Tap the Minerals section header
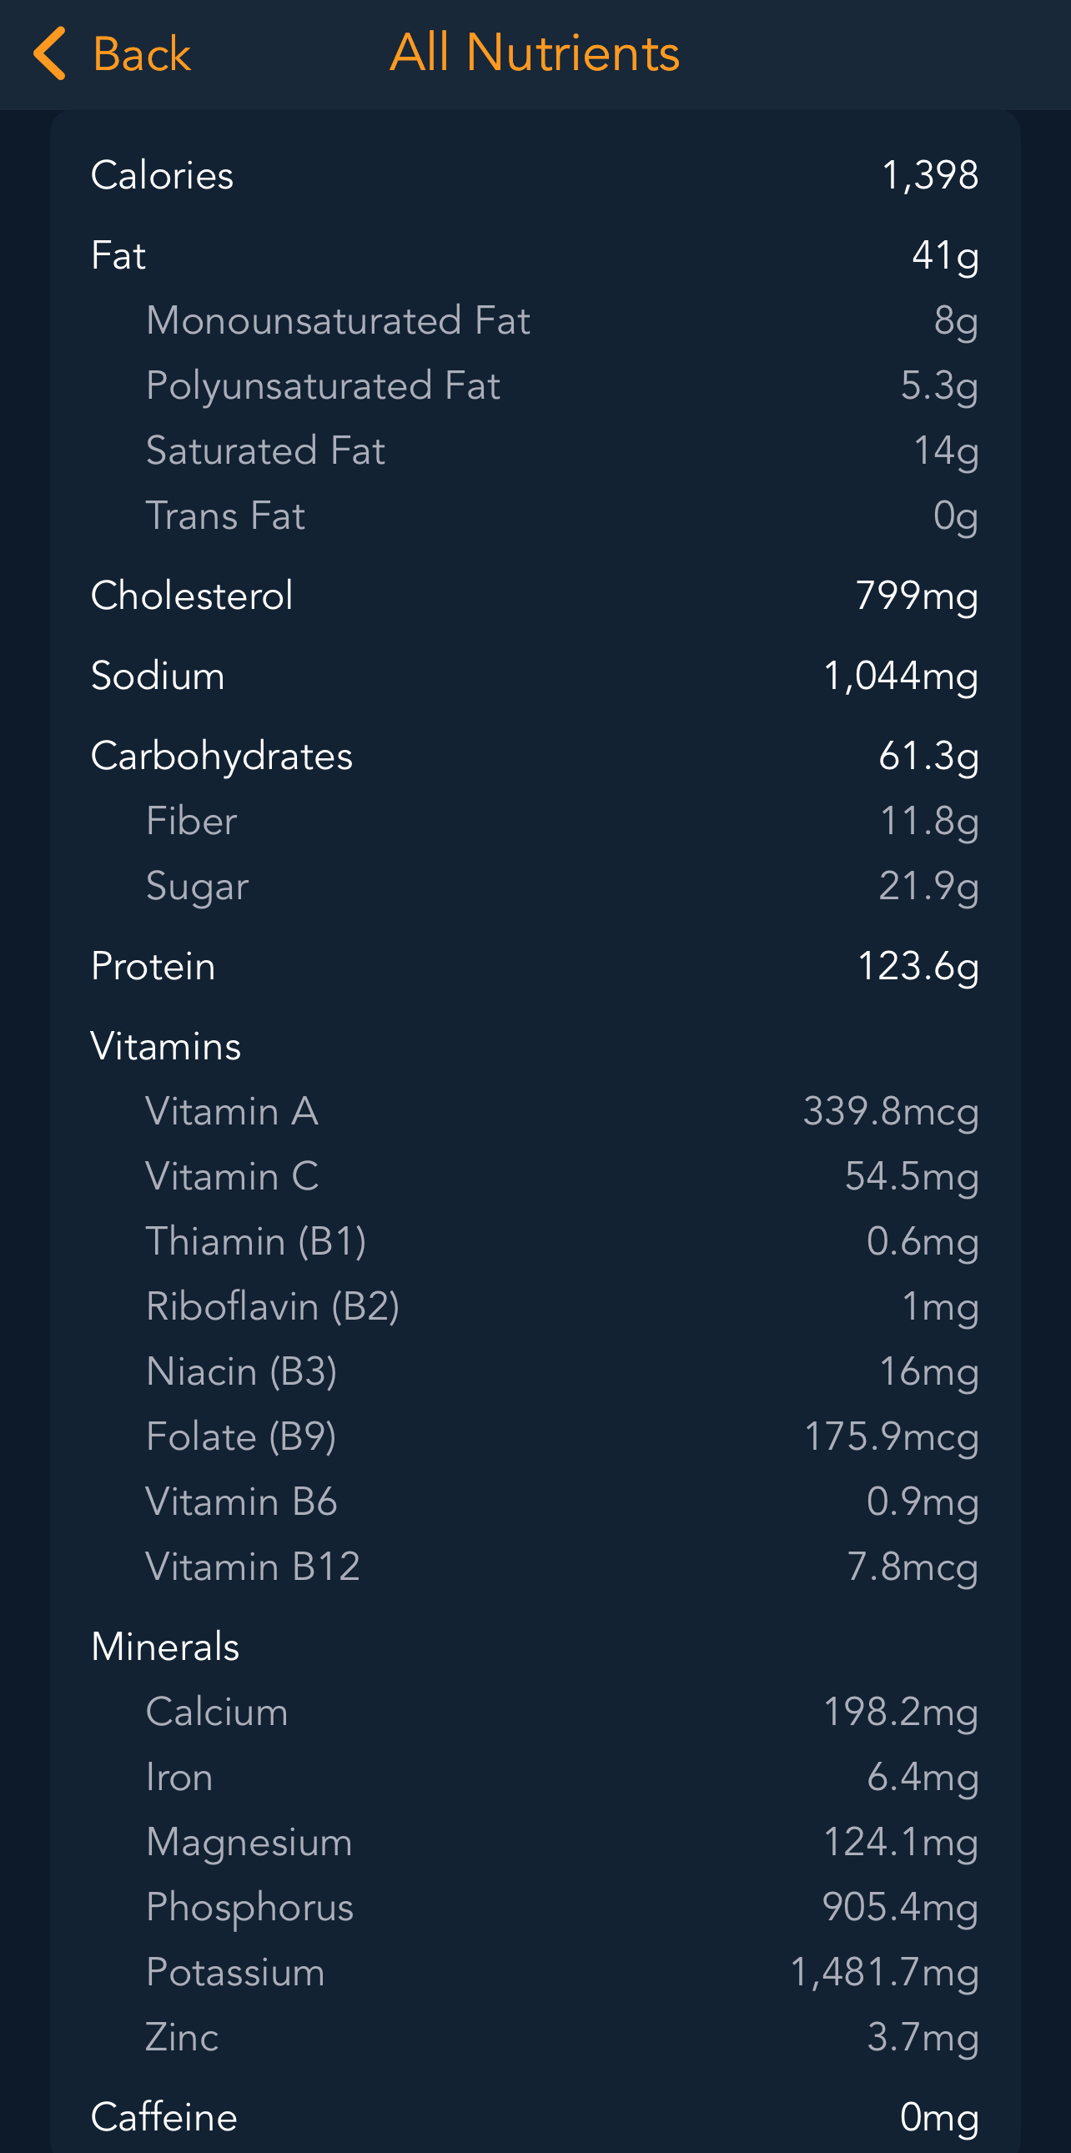 point(165,1647)
